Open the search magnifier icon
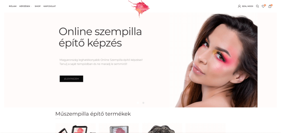The image size is (281, 133). pyautogui.click(x=257, y=6)
